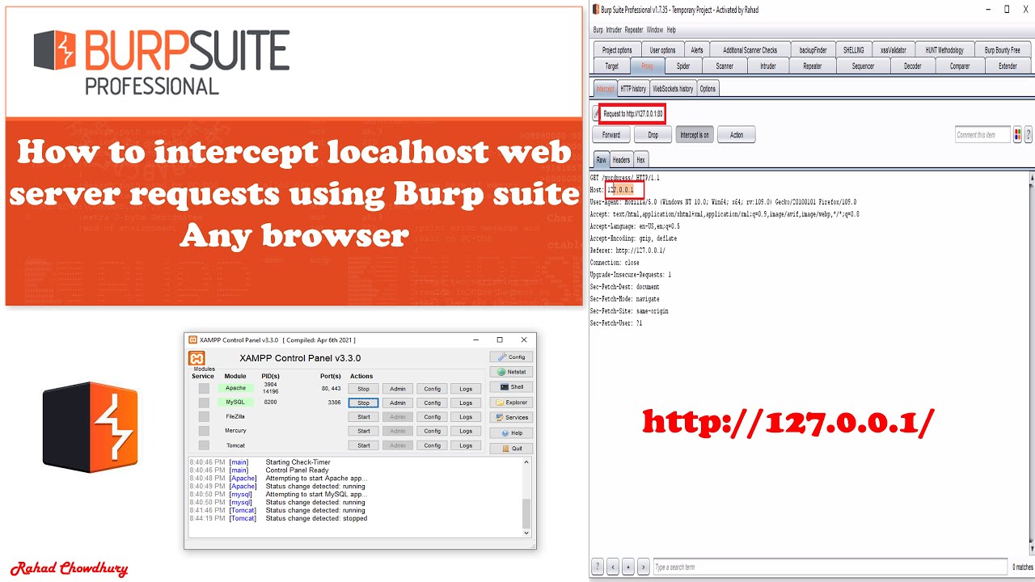This screenshot has width=1035, height=582.
Task: Stop the MySQL module
Action: click(x=364, y=403)
